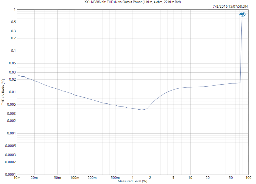Image resolution: width=256 pixels, height=184 pixels.
Task: Click the y-axis tick label 0.002
Action: 12,121
